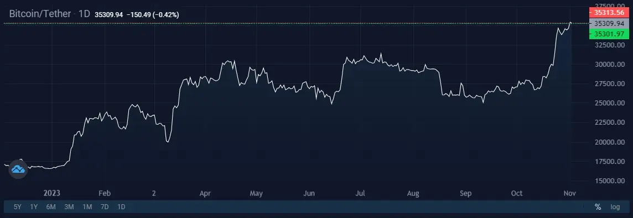633x218 pixels.
Task: Click the 17500.00 price axis label
Action: pyautogui.click(x=610, y=162)
